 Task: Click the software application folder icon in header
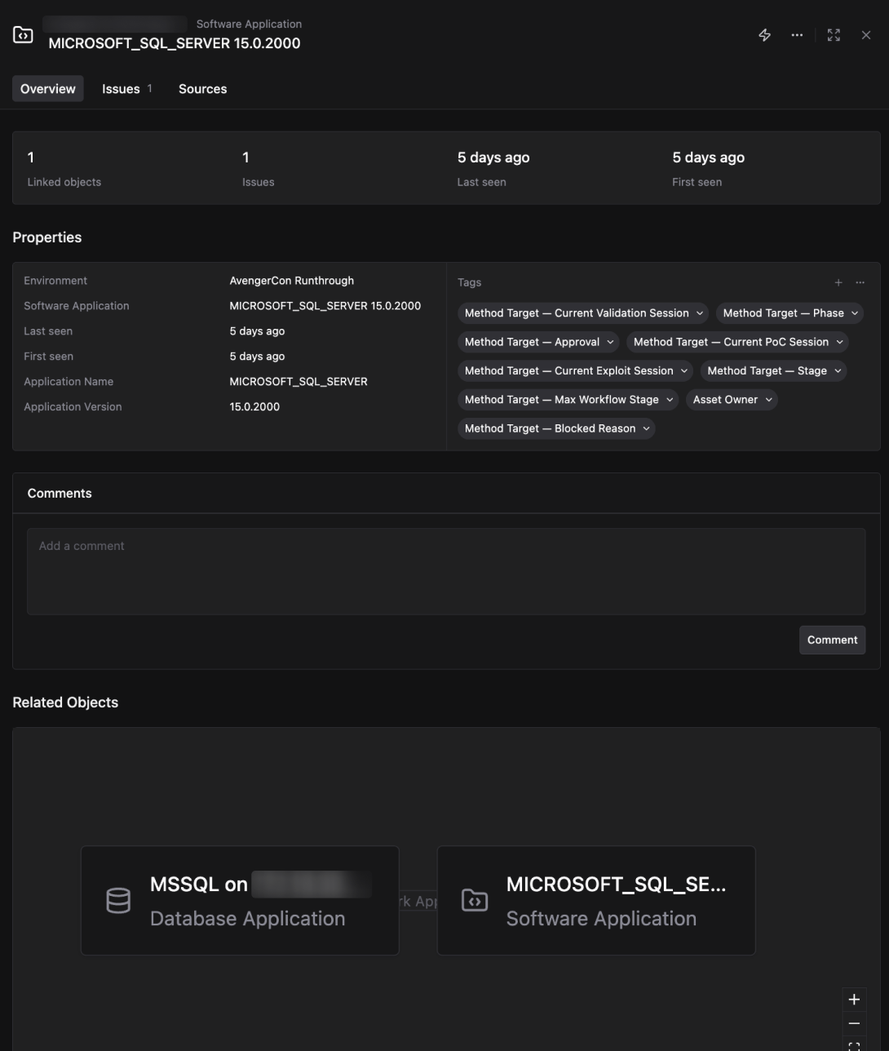click(x=24, y=35)
